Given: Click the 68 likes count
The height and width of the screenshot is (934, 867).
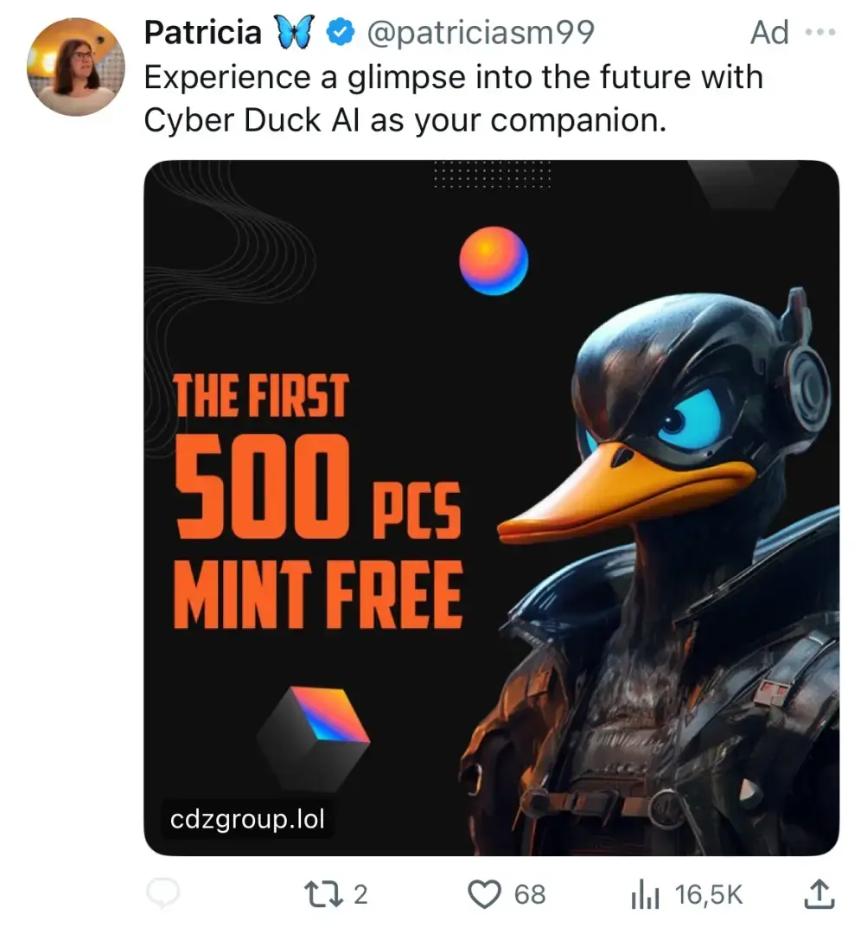Looking at the screenshot, I should click(530, 894).
